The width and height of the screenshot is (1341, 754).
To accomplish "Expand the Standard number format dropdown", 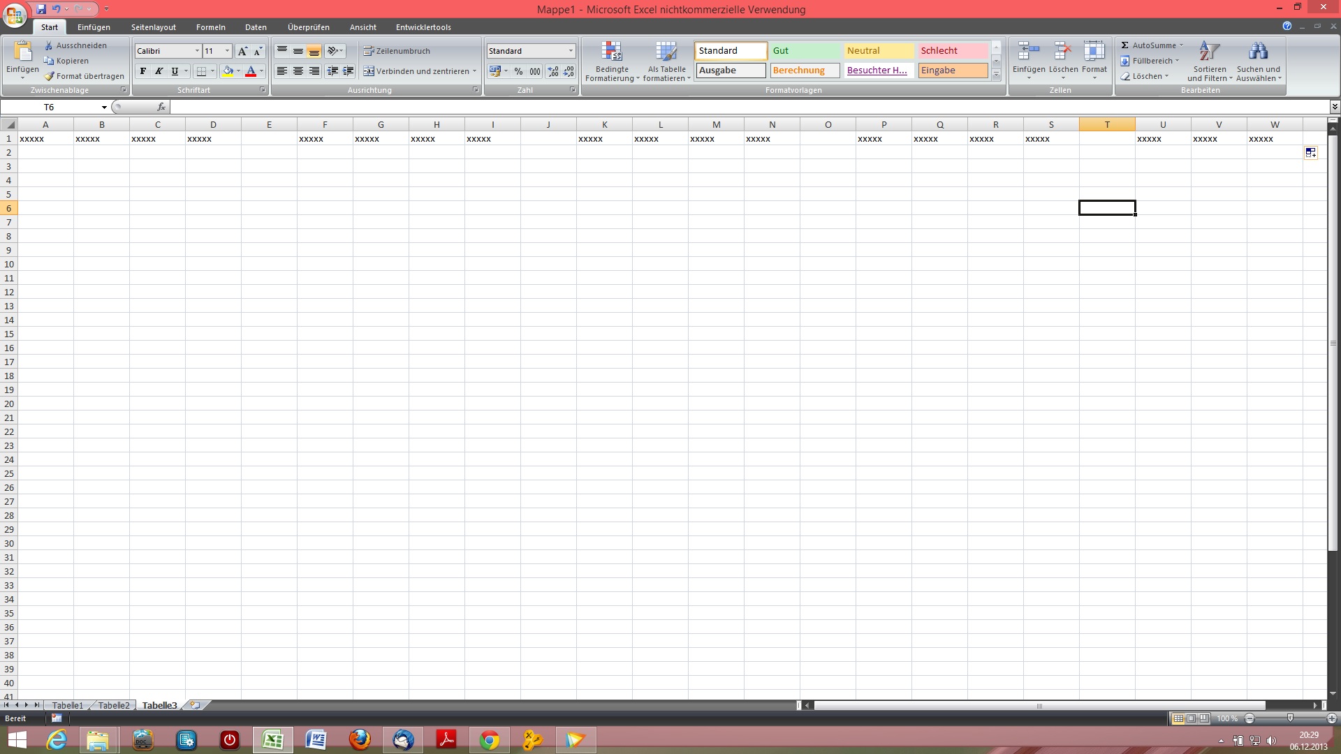I will point(571,51).
